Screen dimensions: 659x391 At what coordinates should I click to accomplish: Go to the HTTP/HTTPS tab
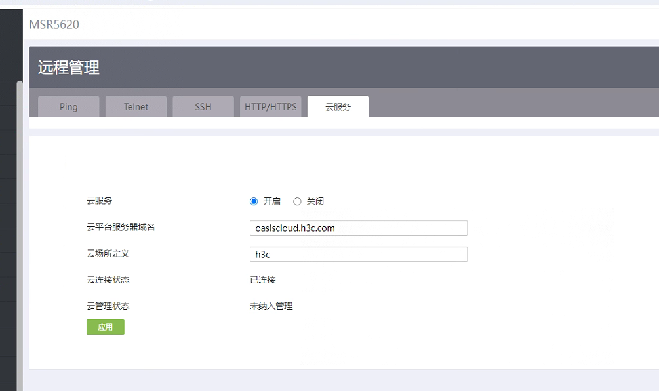(x=271, y=107)
